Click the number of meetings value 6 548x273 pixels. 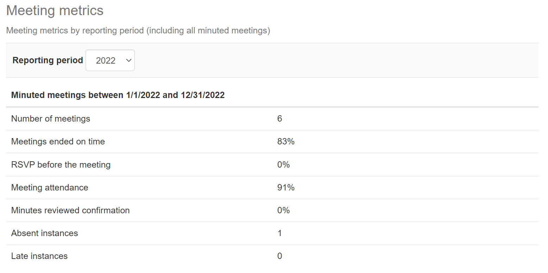(280, 119)
